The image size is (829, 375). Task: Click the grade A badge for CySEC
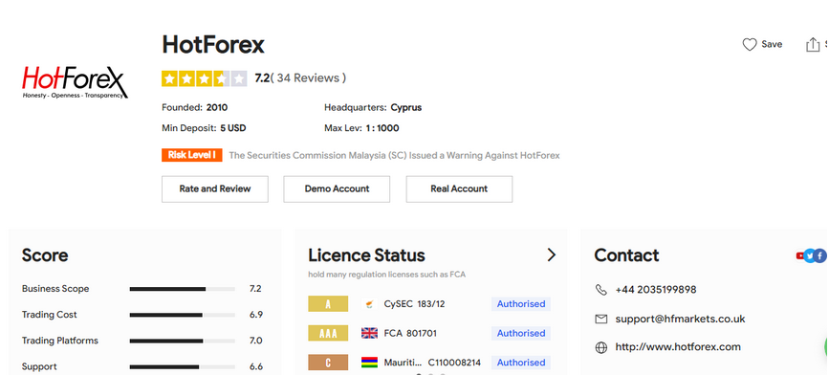click(328, 304)
